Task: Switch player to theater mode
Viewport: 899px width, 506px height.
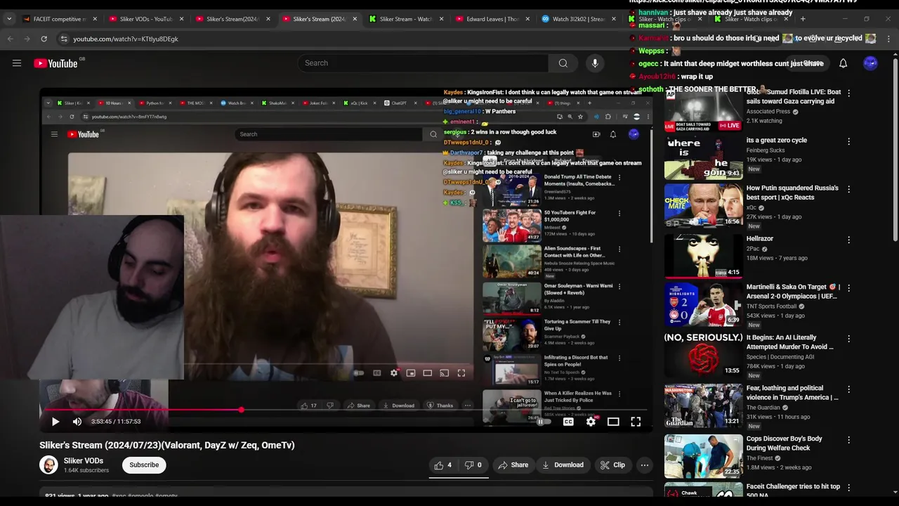Action: click(613, 422)
